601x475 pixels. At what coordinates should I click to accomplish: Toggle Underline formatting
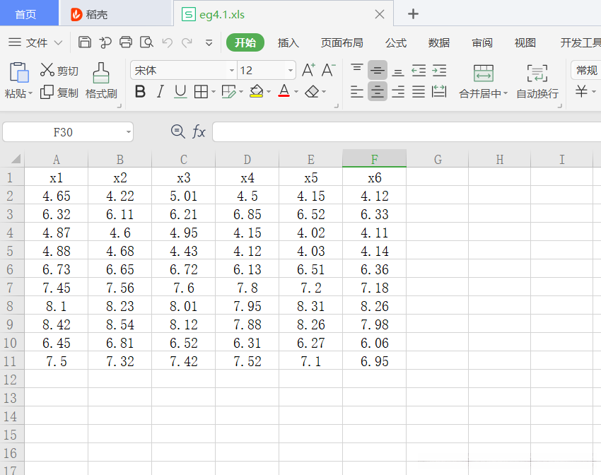[x=180, y=92]
